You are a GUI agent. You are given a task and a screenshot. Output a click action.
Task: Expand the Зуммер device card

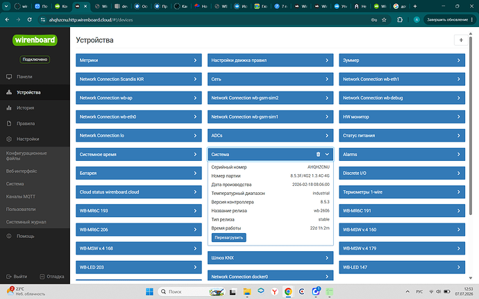402,60
